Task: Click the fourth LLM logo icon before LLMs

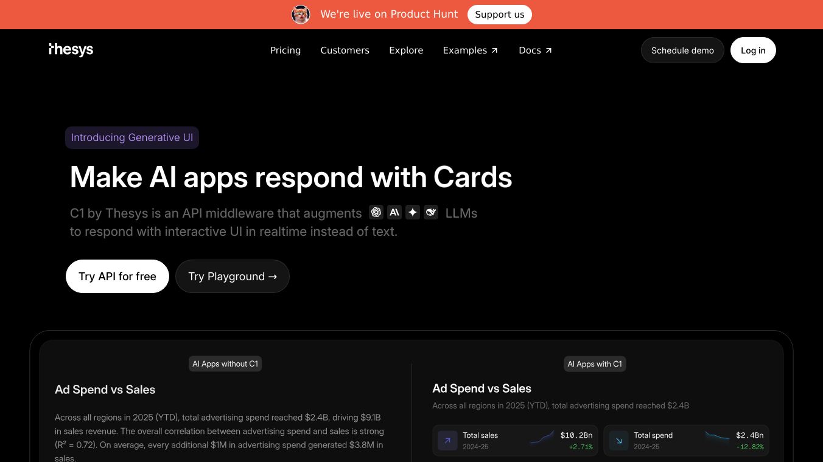Action: point(431,212)
